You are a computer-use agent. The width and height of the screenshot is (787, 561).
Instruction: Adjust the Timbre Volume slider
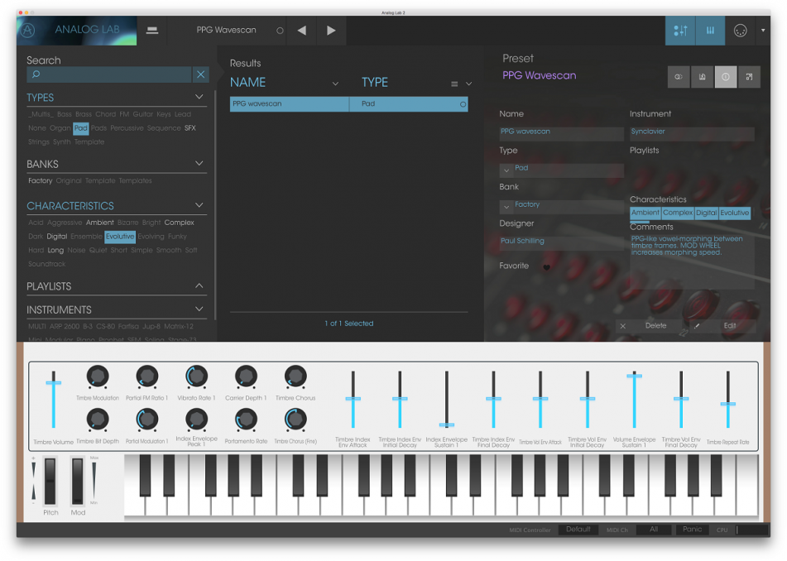coord(53,400)
